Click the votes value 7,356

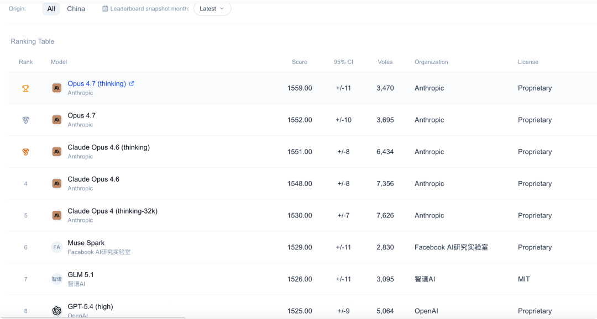385,184
